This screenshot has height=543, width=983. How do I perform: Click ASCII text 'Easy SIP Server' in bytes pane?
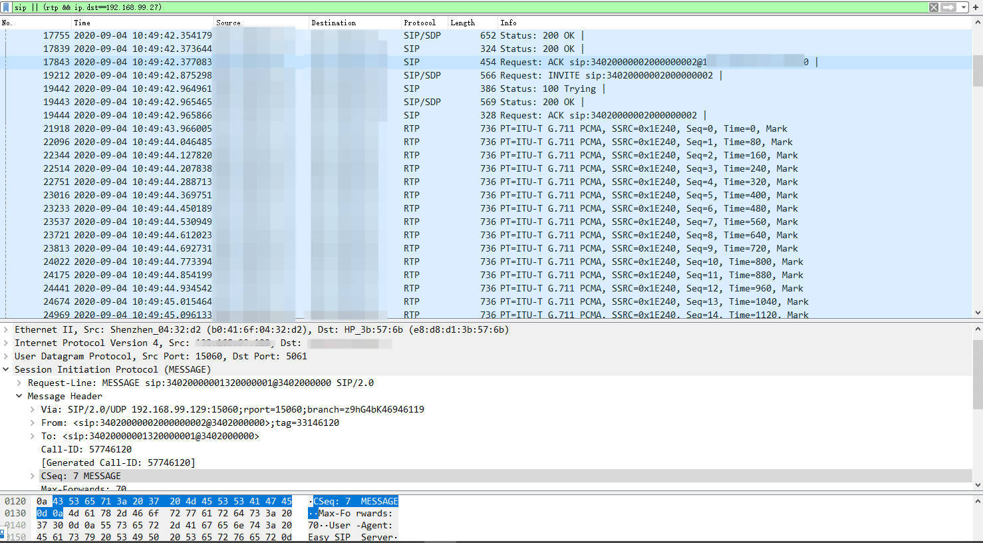[351, 537]
